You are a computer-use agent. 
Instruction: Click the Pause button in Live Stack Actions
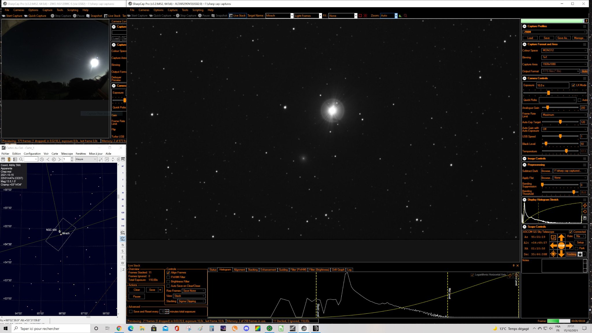point(137,297)
